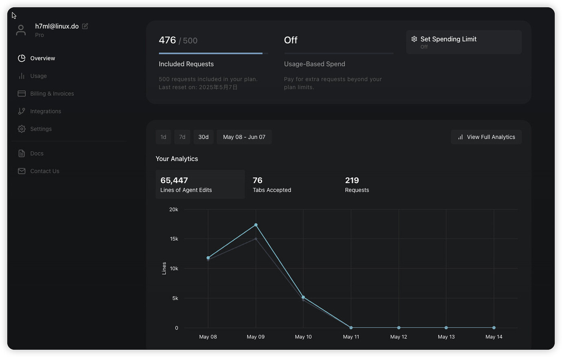Screen dimensions: 562x357
Task: Open Contact Us page
Action: pyautogui.click(x=45, y=171)
